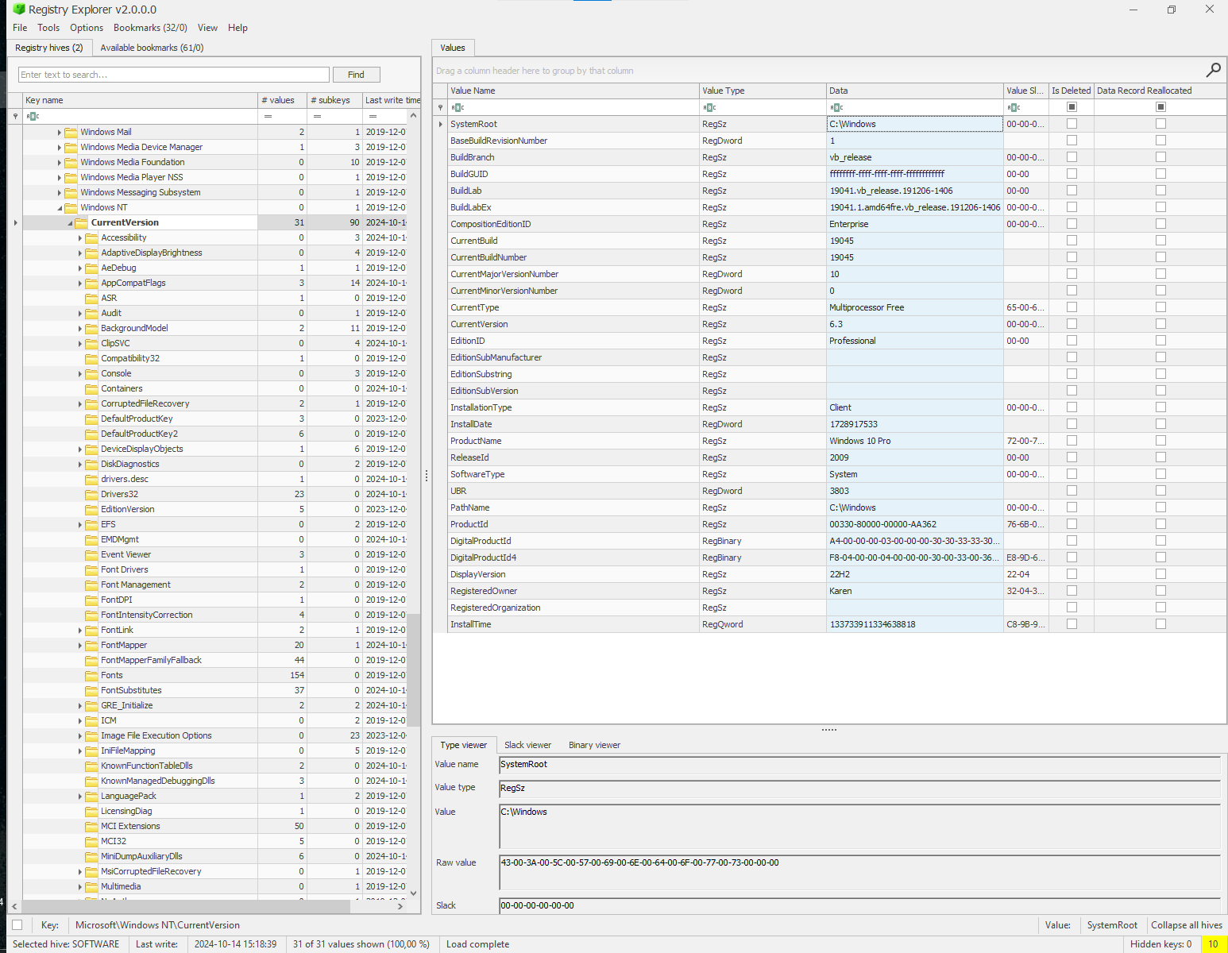Viewport: 1228px width, 953px height.
Task: Click folder icon of Windows Mail key
Action: tap(71, 132)
